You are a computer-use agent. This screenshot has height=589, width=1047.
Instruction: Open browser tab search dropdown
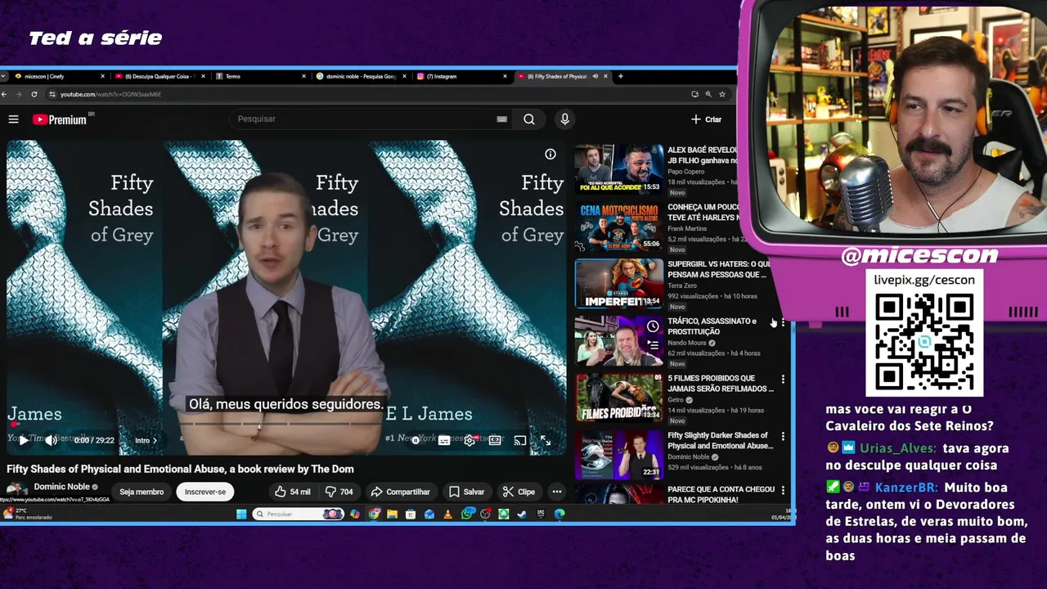(4, 76)
